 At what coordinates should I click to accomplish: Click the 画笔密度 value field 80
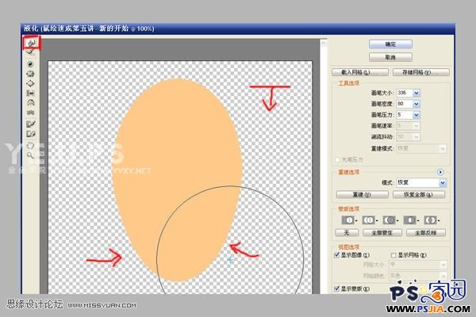coord(405,104)
